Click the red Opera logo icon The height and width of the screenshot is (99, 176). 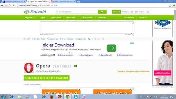pyautogui.click(x=29, y=68)
